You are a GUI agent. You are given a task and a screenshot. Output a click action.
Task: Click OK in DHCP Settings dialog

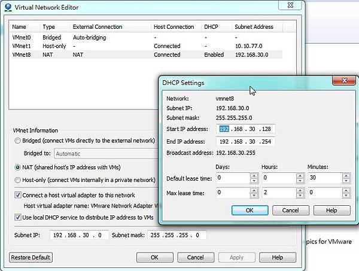click(250, 210)
